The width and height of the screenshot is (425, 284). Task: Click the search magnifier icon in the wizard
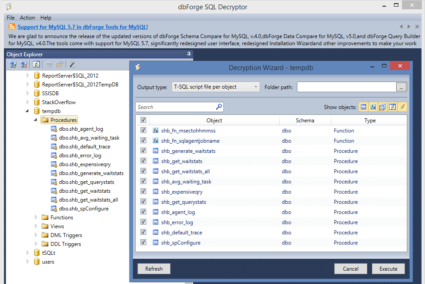click(x=219, y=107)
